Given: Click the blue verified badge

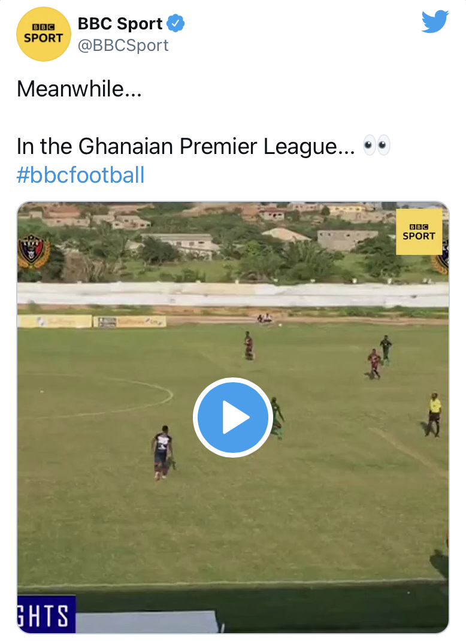Looking at the screenshot, I should coord(175,24).
